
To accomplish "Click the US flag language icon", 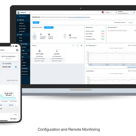I will (103, 12).
